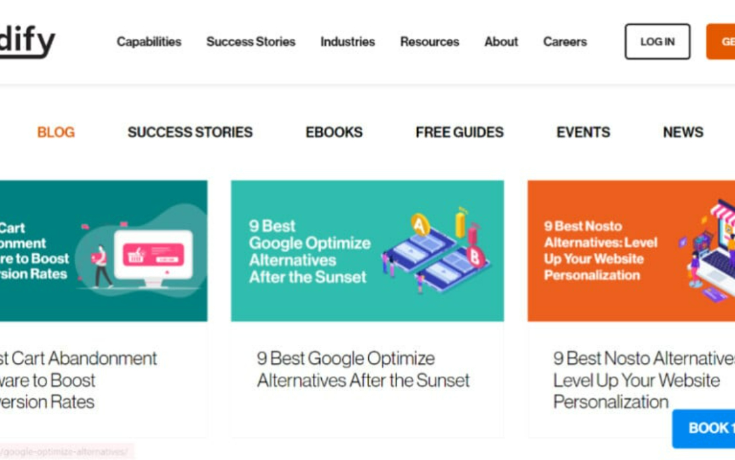The height and width of the screenshot is (460, 735).
Task: Open the Success Stories nav item
Action: tap(251, 42)
